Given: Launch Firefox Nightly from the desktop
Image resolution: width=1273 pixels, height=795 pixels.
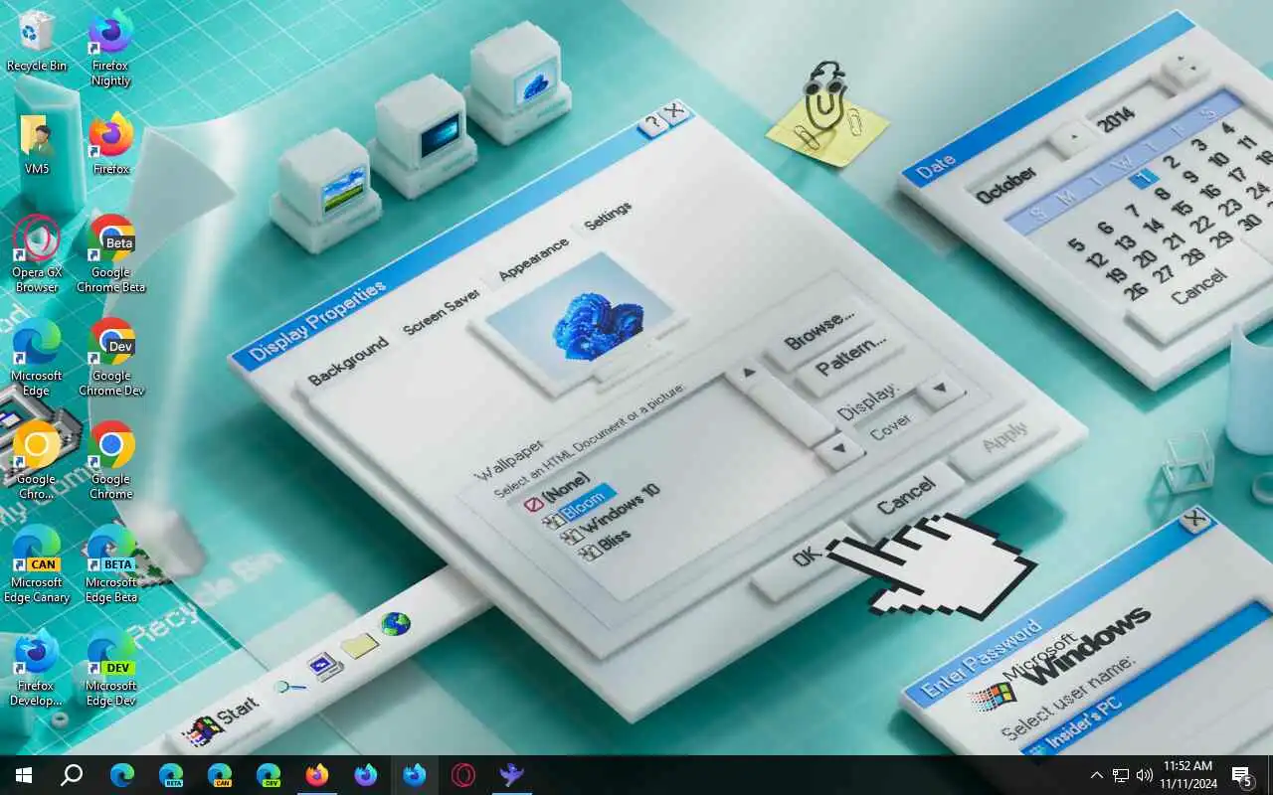Looking at the screenshot, I should pos(111,48).
